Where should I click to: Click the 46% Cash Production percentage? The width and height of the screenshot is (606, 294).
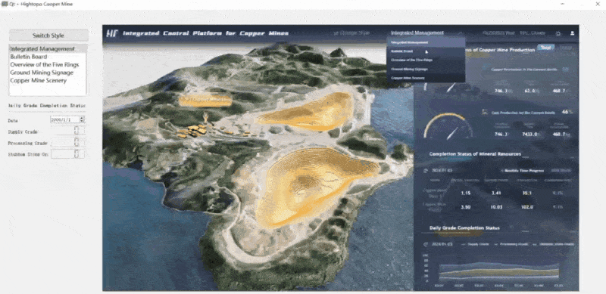tap(567, 112)
